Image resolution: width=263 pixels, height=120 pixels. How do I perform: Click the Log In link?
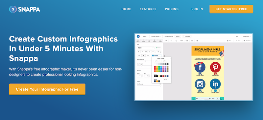coord(197,9)
